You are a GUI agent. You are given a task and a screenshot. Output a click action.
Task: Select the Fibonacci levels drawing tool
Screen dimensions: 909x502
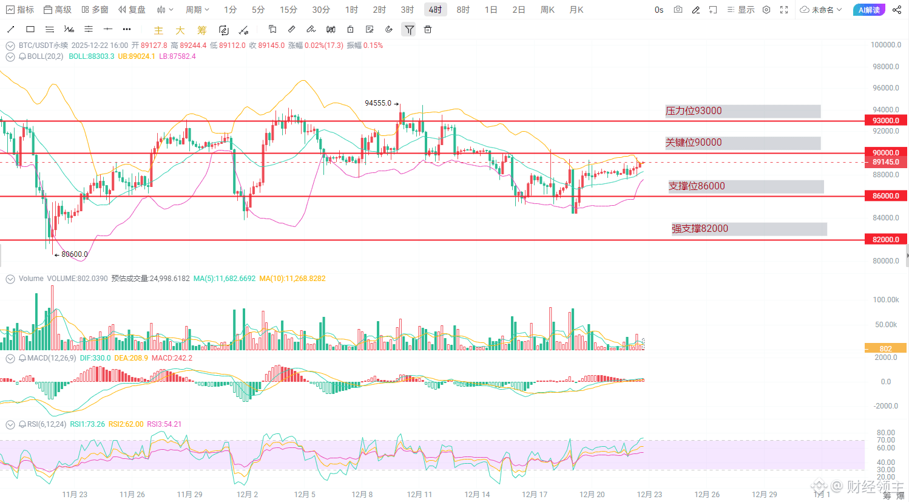[x=89, y=29]
